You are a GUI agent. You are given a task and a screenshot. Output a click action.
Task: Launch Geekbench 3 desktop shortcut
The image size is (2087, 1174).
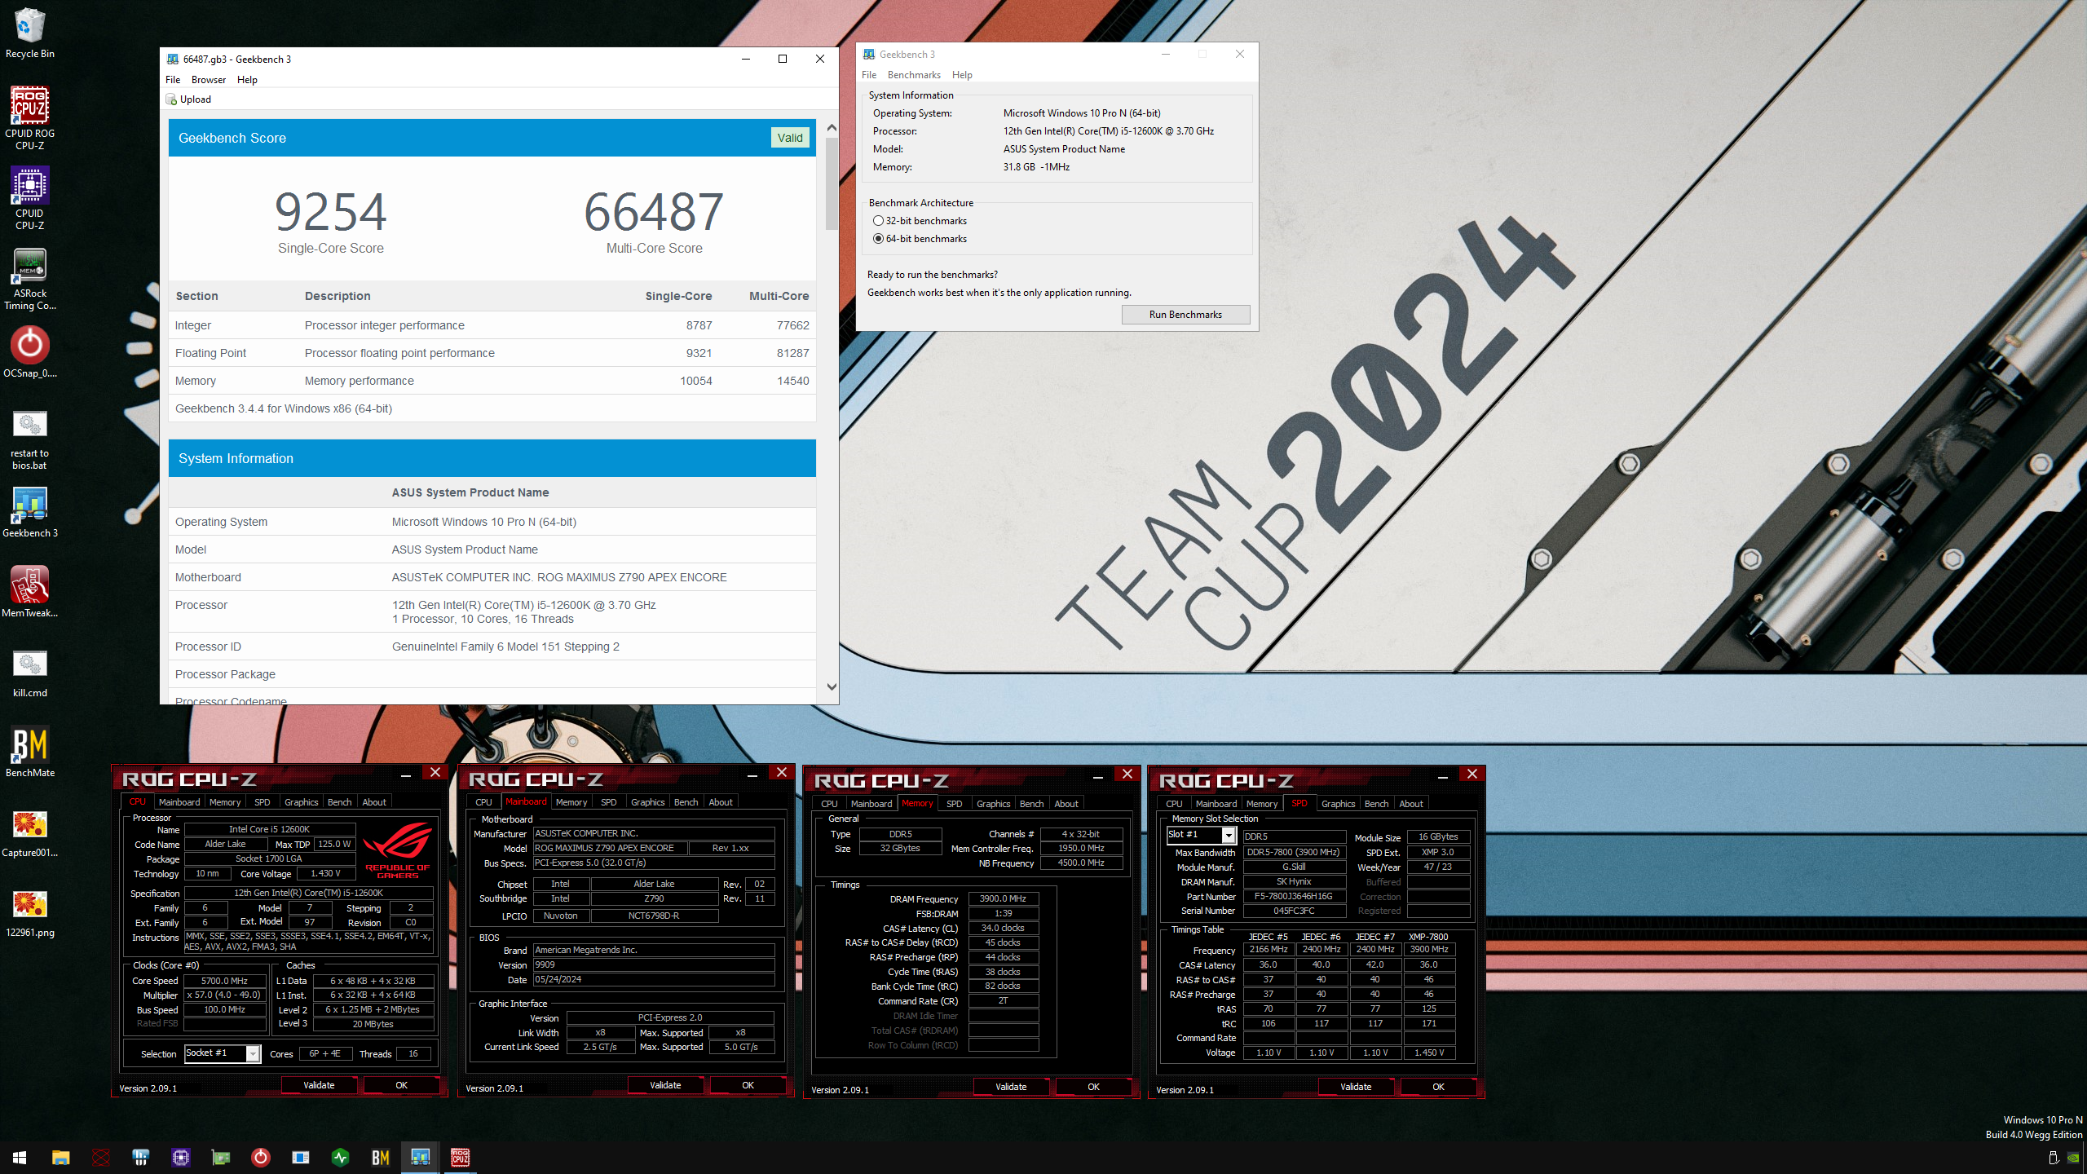pyautogui.click(x=30, y=512)
